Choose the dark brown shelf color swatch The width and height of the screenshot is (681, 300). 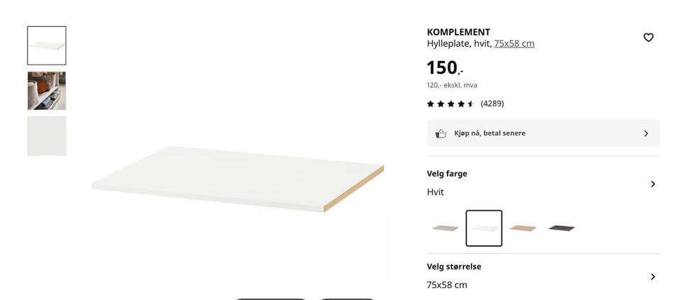[561, 228]
